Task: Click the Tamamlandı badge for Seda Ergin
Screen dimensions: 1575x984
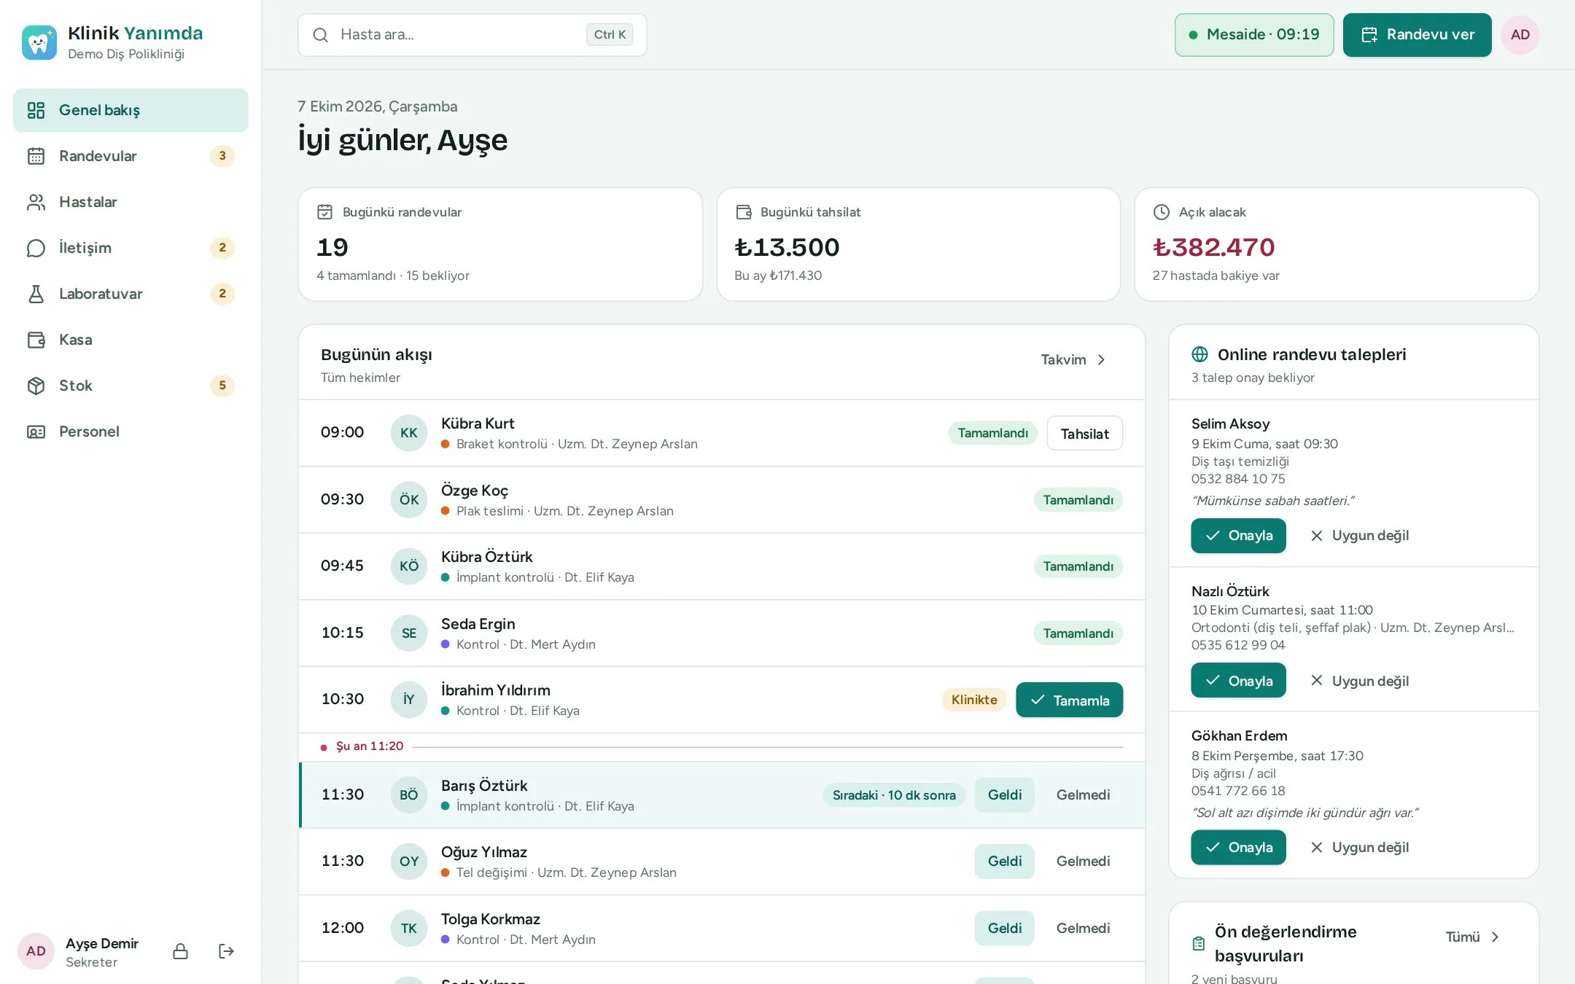Action: pyautogui.click(x=1078, y=633)
